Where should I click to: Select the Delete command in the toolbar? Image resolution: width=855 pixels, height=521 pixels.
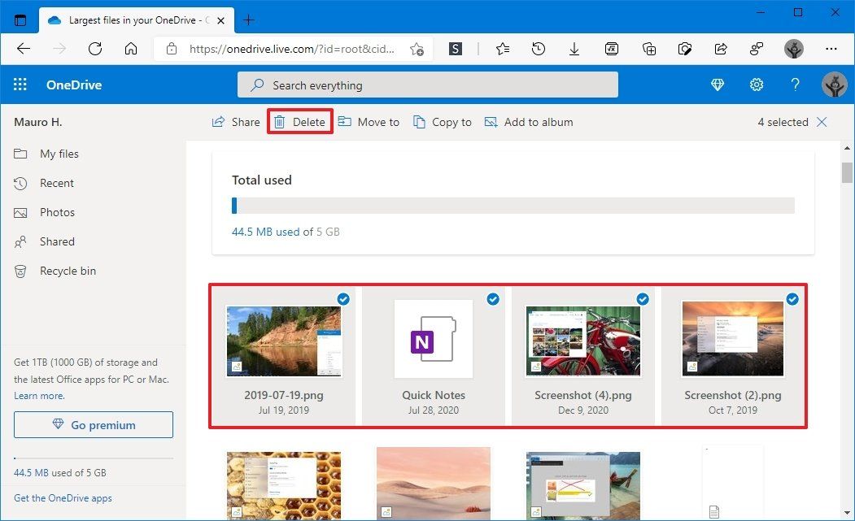point(299,121)
